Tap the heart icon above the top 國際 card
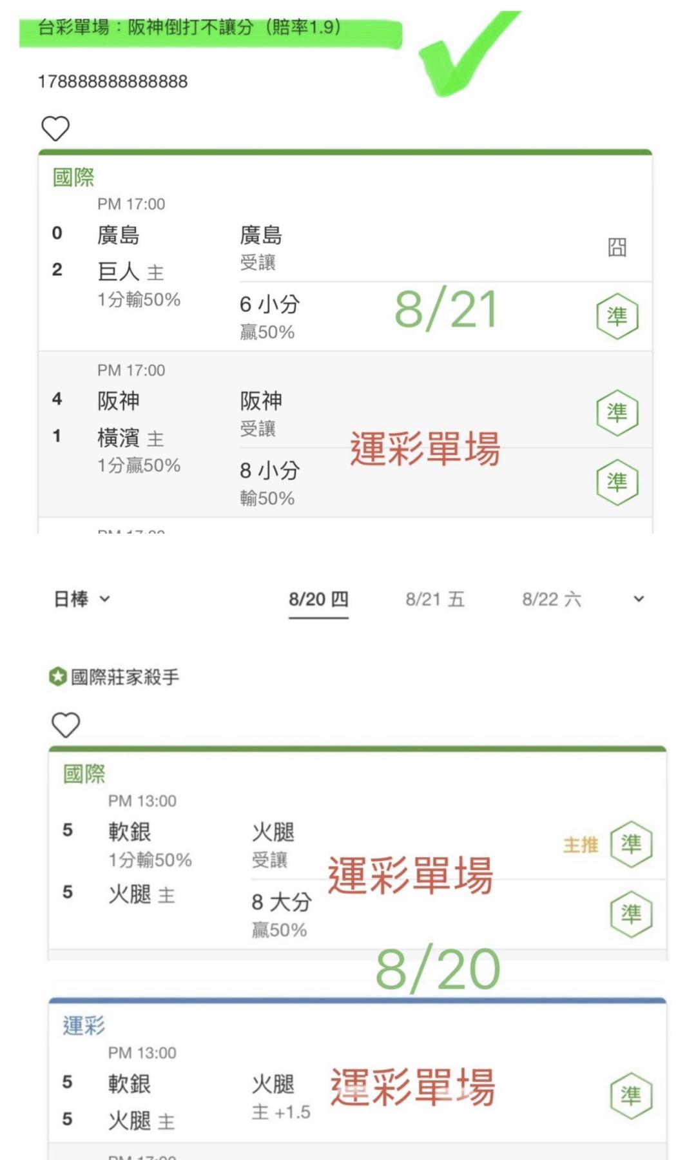 pyautogui.click(x=55, y=128)
